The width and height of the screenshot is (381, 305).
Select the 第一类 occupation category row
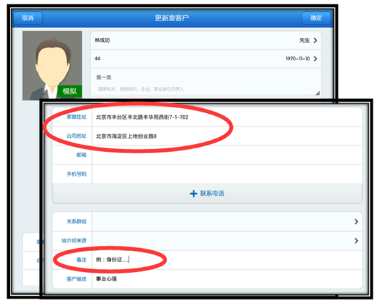[206, 83]
